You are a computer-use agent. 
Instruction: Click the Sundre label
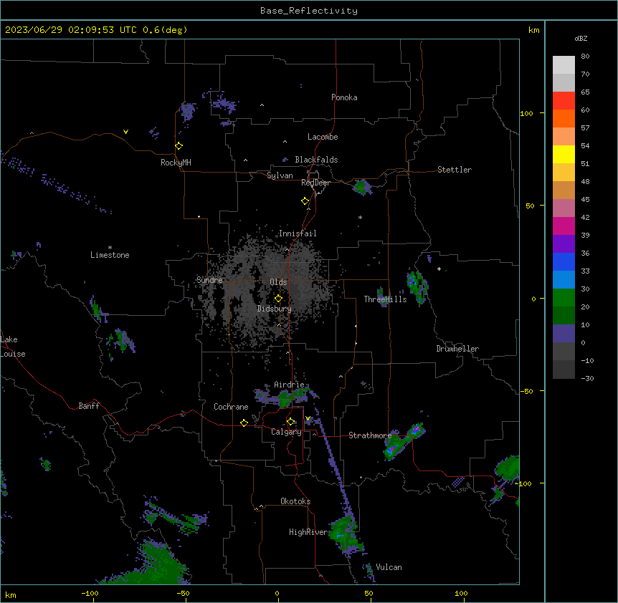point(209,280)
